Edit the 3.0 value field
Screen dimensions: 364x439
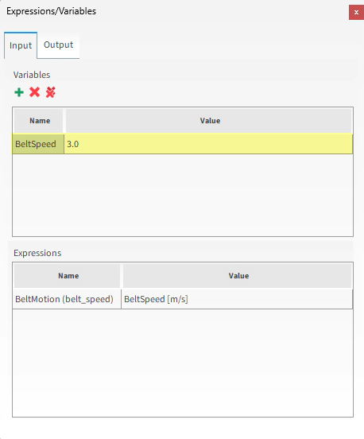tap(208, 144)
